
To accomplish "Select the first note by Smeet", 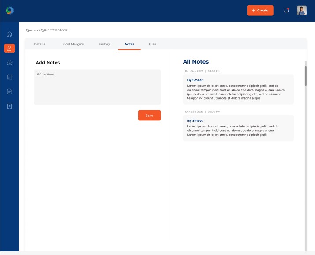I will click(x=238, y=89).
